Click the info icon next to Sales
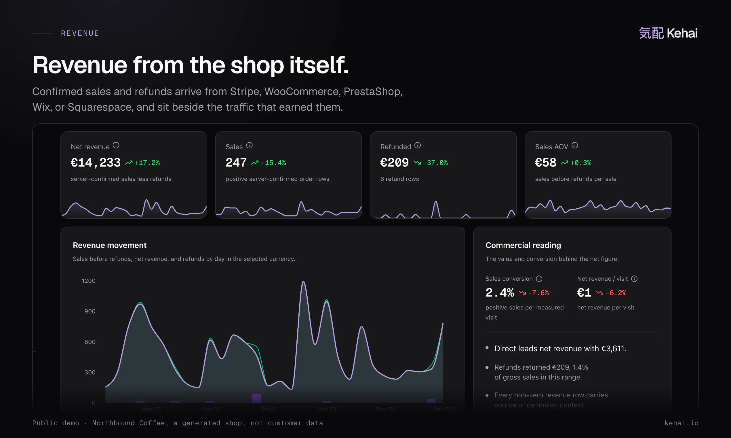731x438 pixels. pos(249,145)
